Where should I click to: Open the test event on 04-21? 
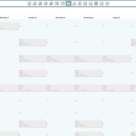(116, 88)
